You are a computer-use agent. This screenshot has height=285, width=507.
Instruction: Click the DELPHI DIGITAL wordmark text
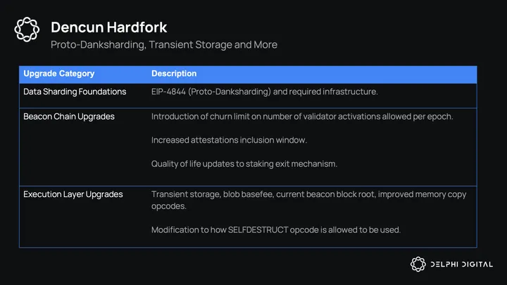461,264
